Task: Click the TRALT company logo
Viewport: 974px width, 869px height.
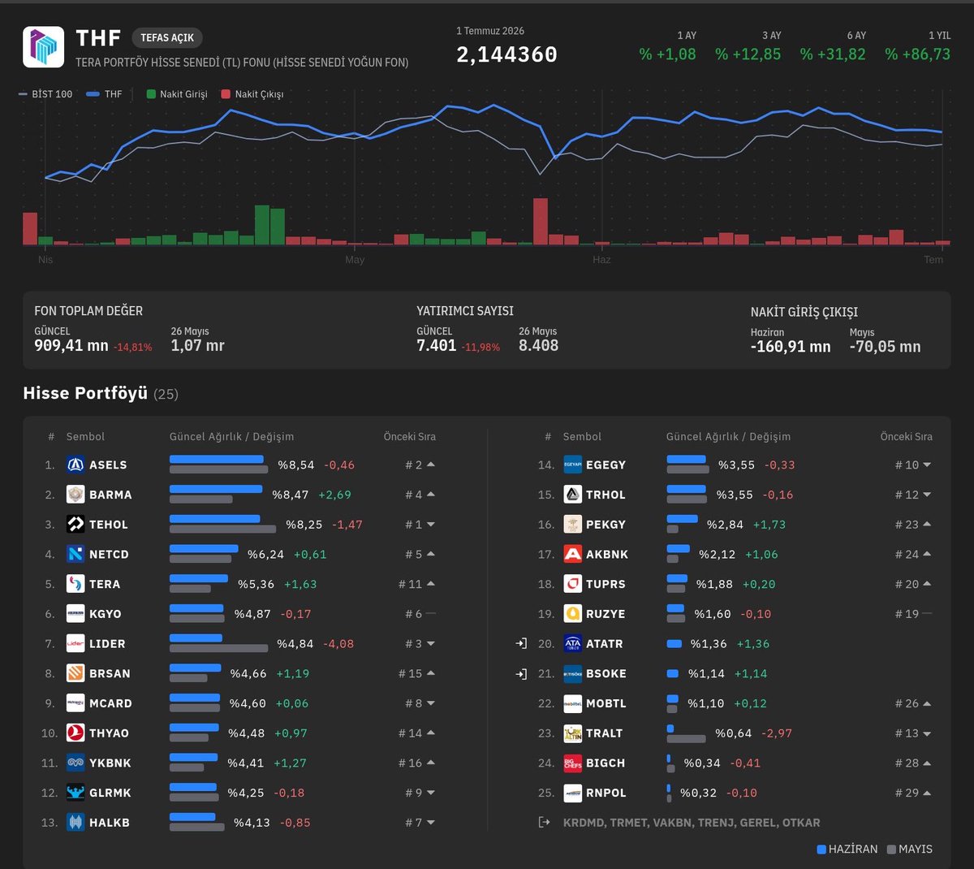Action: coord(573,733)
